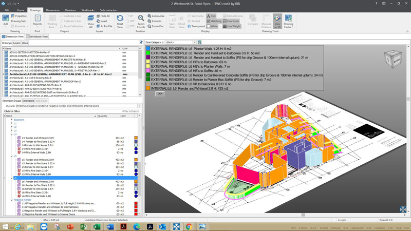
Task: Collapse the L4 group
Action: point(11,134)
